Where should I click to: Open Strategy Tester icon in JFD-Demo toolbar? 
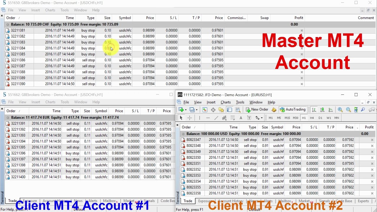(238, 110)
